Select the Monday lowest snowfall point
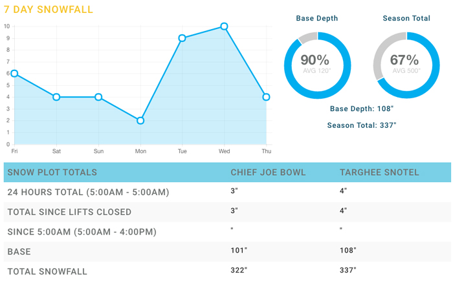Viewport: 453px width, 281px height. (140, 121)
